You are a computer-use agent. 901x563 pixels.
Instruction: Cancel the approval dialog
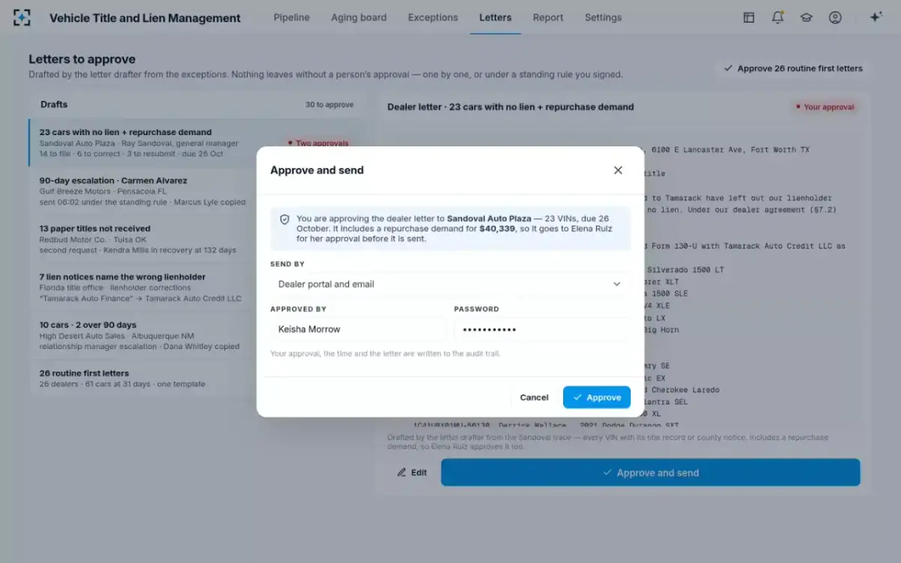tap(534, 397)
